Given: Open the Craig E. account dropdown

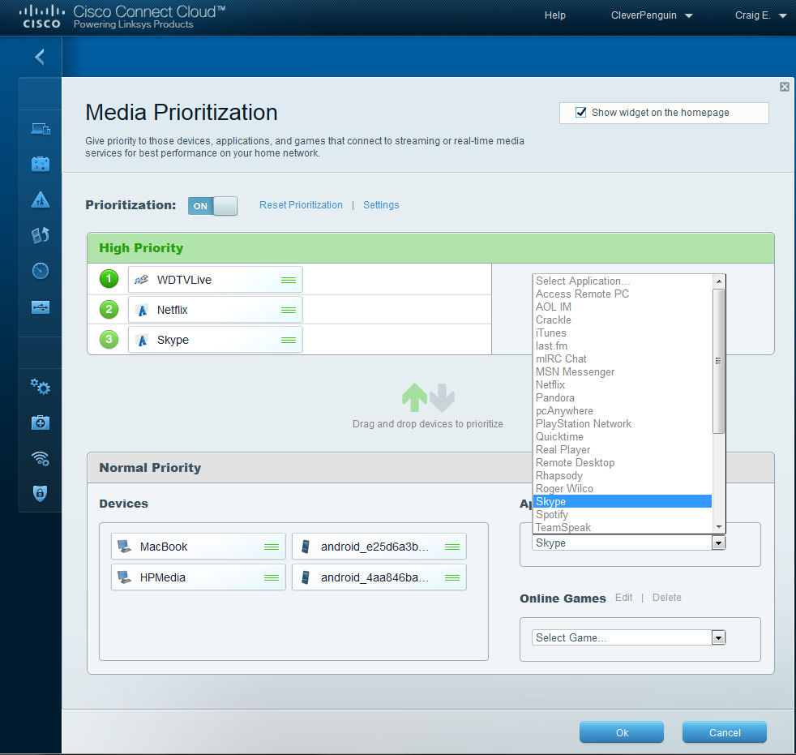Looking at the screenshot, I should click(x=760, y=15).
